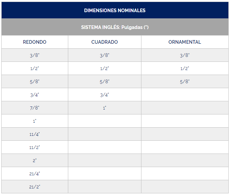This screenshot has height=195, width=231.
Task: Select the 5/8" cell under ORNAMENTAL
Action: coord(185,82)
